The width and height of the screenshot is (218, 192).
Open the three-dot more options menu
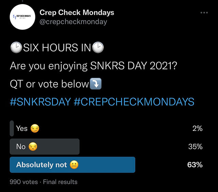coord(204,13)
